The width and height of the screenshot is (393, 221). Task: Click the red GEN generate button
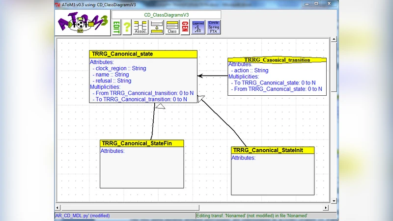click(185, 28)
